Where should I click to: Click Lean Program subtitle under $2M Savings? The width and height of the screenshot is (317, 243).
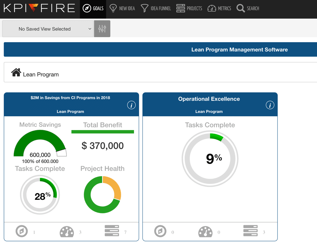pyautogui.click(x=70, y=112)
